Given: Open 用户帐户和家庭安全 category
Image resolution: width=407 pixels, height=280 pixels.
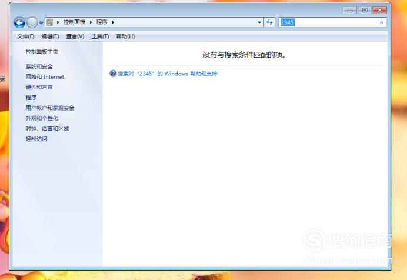Looking at the screenshot, I should tap(50, 108).
